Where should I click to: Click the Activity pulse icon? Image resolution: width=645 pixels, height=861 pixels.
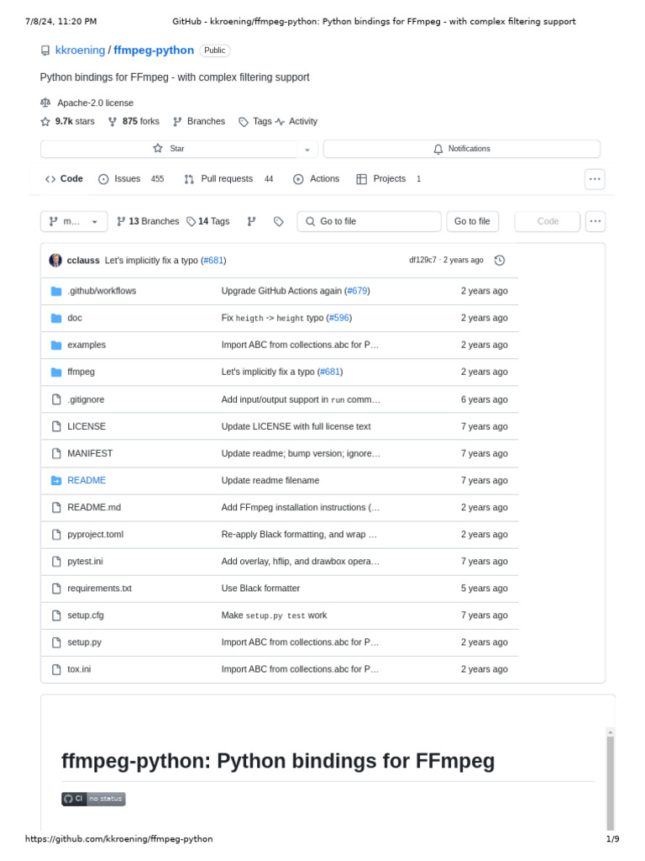coord(280,121)
